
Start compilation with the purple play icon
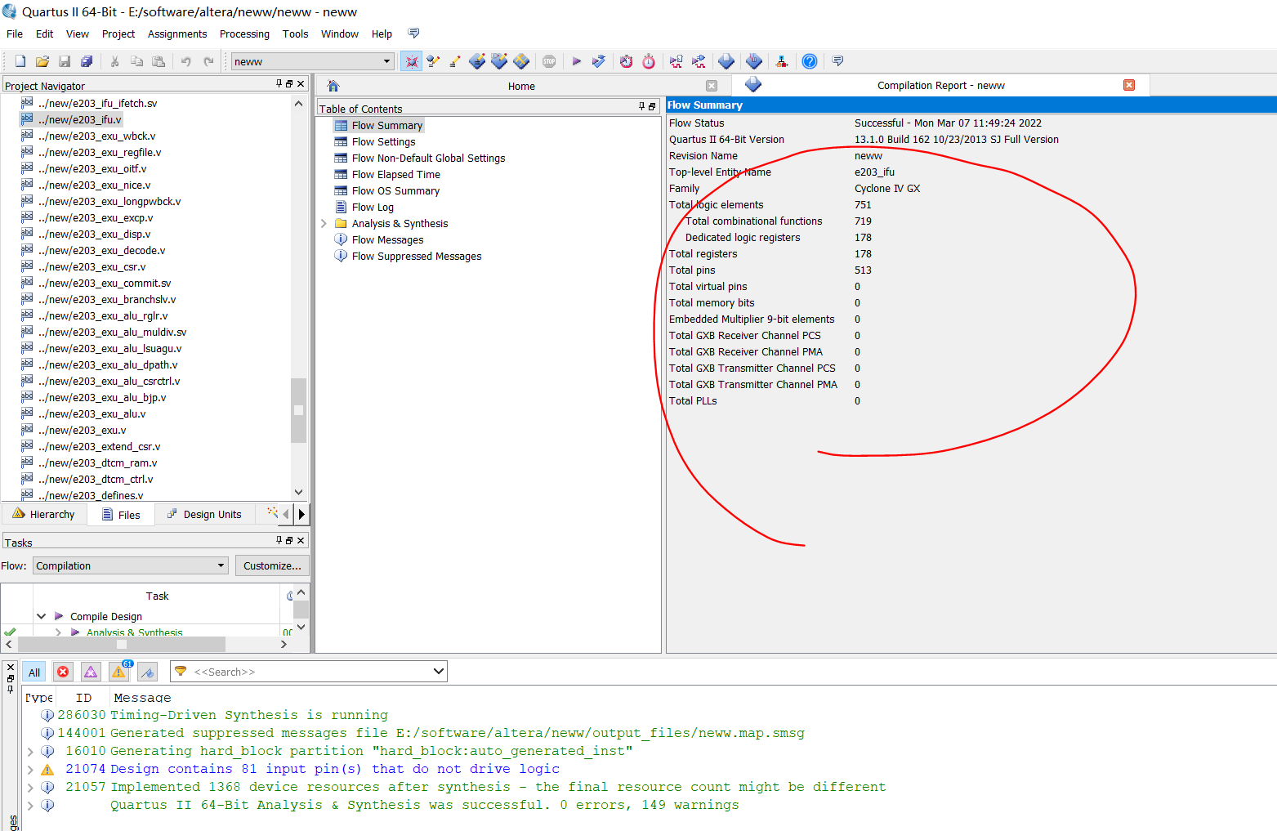coord(577,61)
